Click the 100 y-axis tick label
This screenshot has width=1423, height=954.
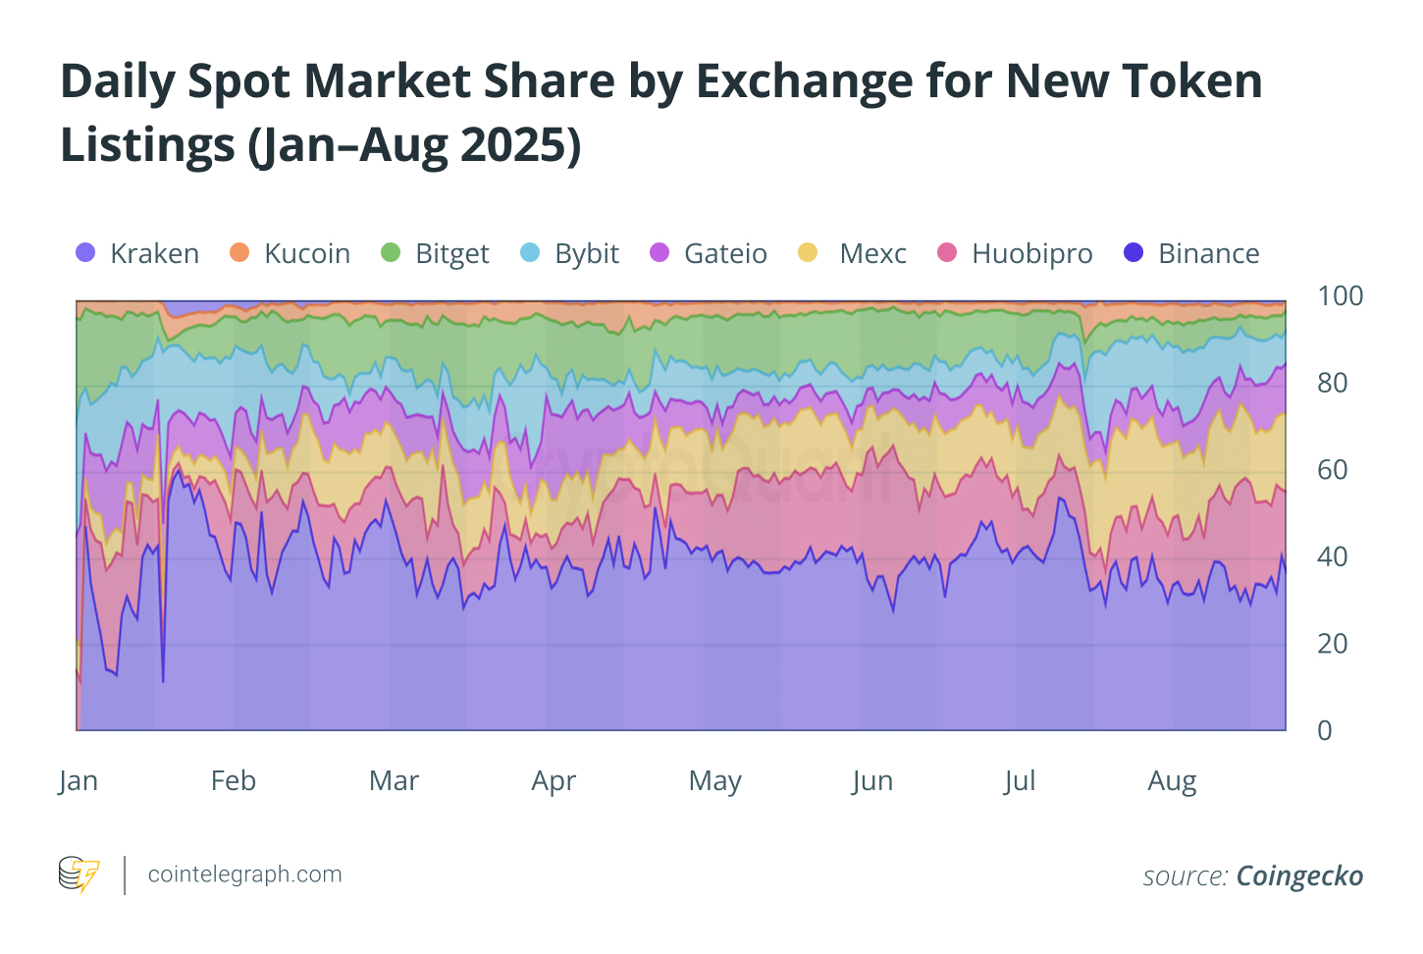click(x=1340, y=295)
